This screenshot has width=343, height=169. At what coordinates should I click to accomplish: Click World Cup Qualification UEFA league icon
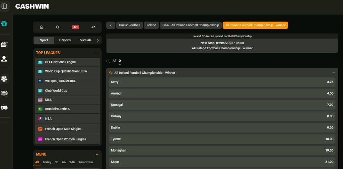[40, 71]
